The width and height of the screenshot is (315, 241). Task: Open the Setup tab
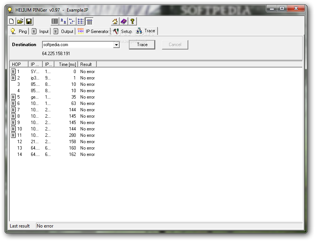tap(122, 31)
